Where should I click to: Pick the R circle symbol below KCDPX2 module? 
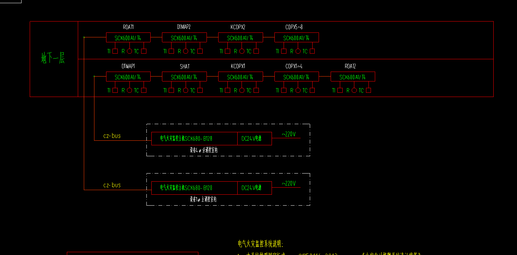(x=242, y=51)
